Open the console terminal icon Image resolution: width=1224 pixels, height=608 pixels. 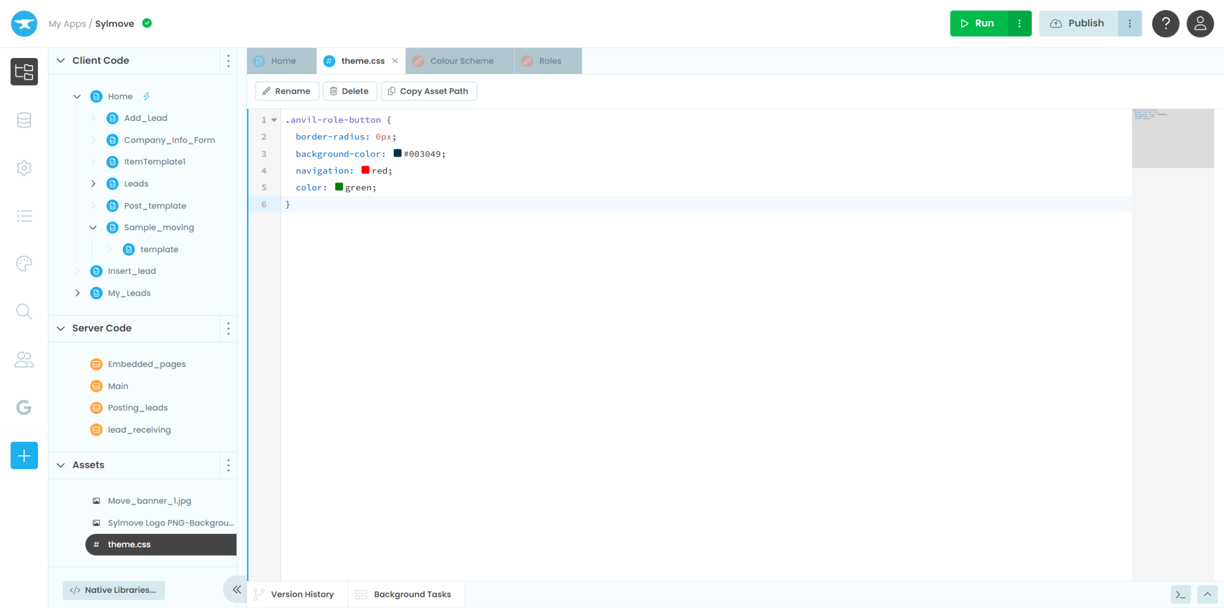(1181, 595)
